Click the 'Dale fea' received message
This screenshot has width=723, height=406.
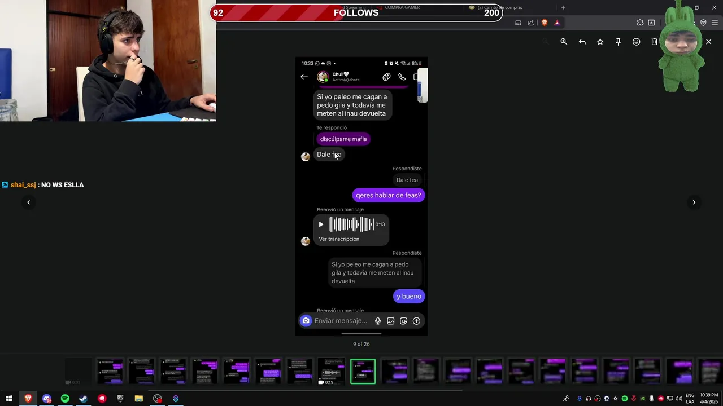[329, 155]
